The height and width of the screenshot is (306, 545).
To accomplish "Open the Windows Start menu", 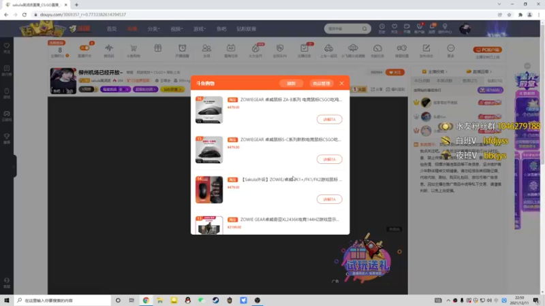I will point(7,301).
